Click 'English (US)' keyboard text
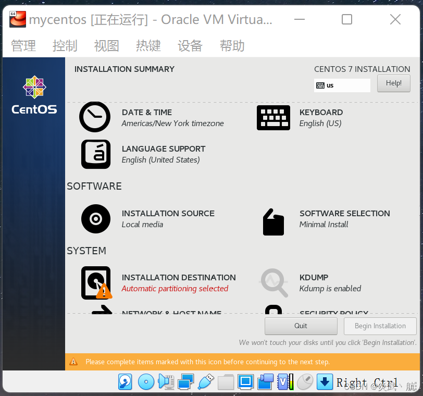The image size is (423, 396). point(320,123)
